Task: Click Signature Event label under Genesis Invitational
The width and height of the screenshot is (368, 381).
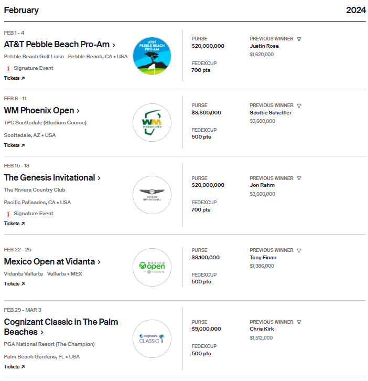Action: [x=33, y=214]
